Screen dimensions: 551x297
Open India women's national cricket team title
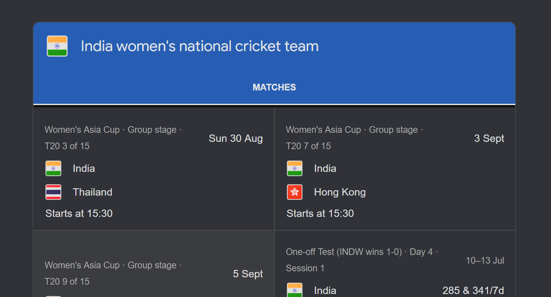(200, 46)
